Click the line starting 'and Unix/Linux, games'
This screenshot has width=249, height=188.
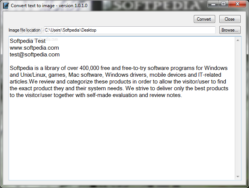(x=115, y=75)
